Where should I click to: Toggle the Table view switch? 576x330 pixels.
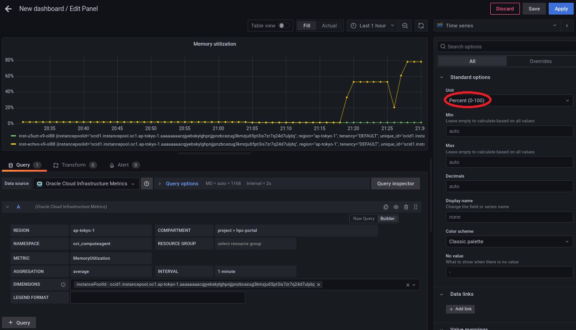click(x=284, y=26)
